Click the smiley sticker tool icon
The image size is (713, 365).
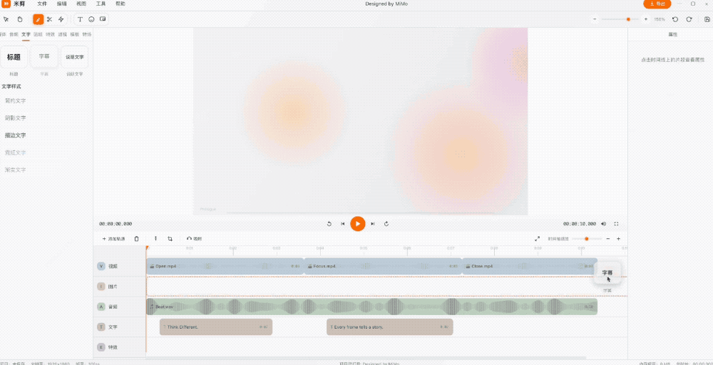91,19
